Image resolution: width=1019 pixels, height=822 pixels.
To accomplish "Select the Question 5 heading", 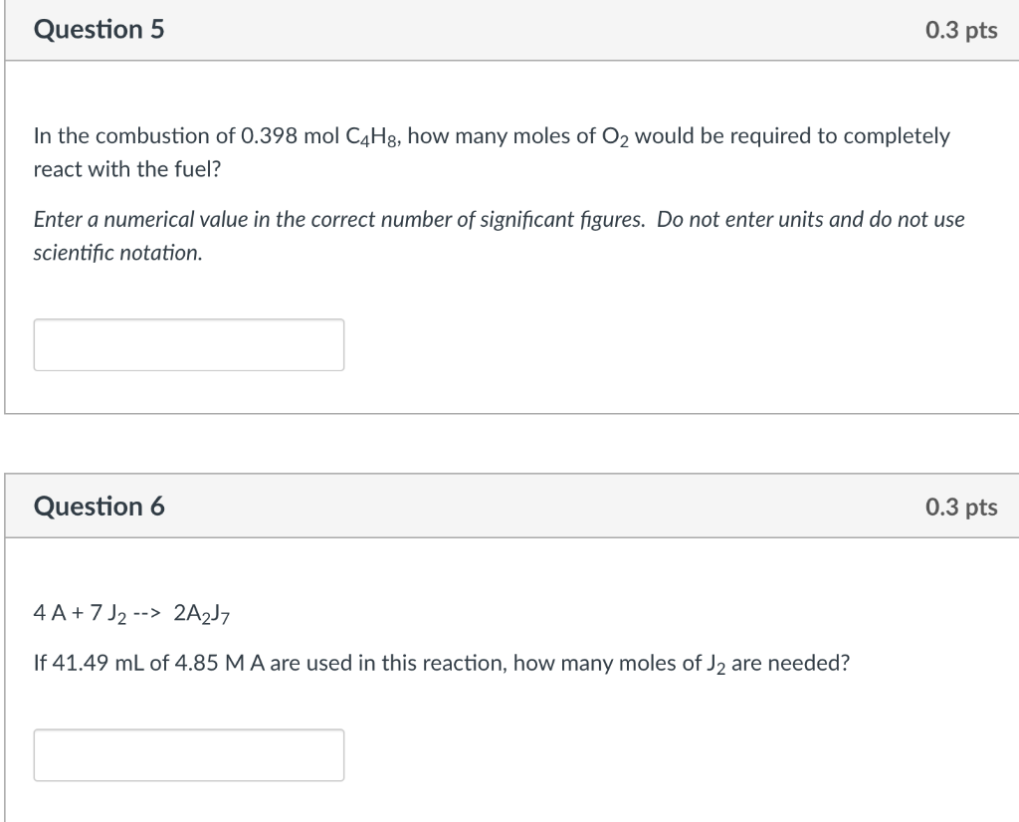I will point(100,30).
